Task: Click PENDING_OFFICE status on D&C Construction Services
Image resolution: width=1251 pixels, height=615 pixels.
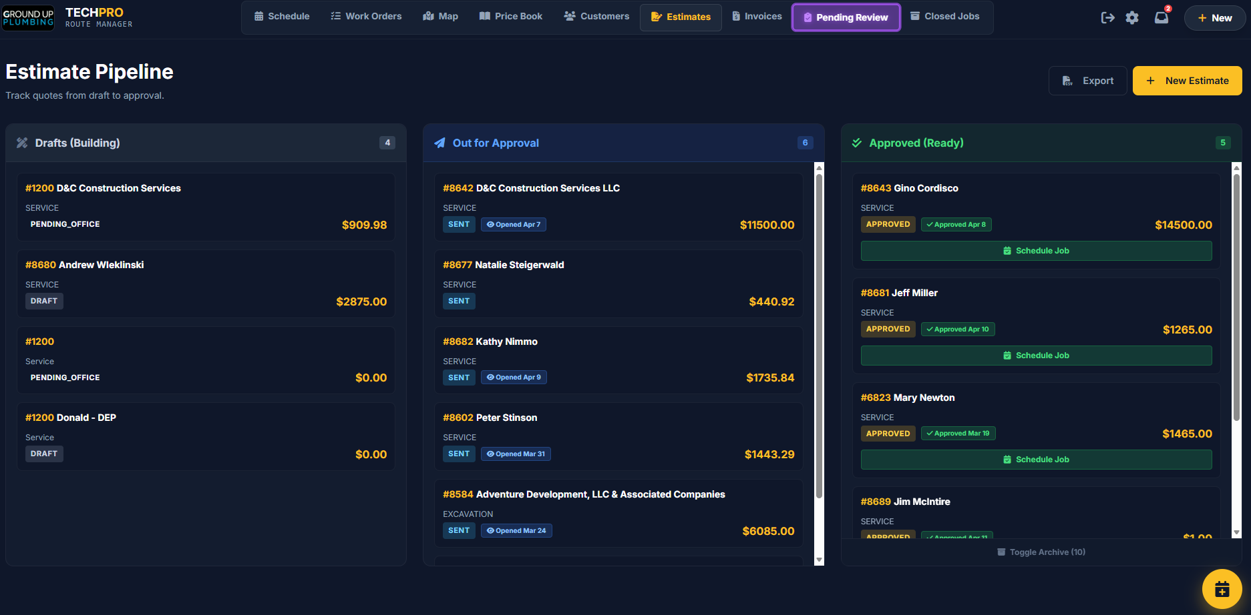Action: click(65, 225)
